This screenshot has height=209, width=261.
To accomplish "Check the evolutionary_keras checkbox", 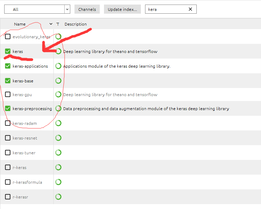I will pos(8,36).
